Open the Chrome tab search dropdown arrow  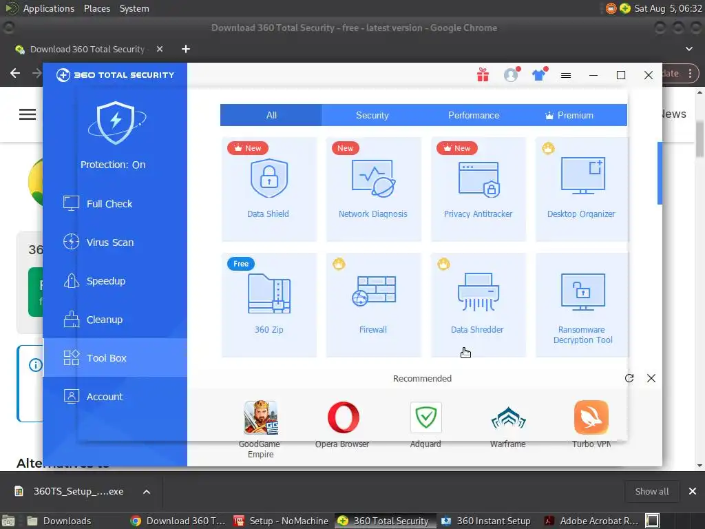click(688, 49)
